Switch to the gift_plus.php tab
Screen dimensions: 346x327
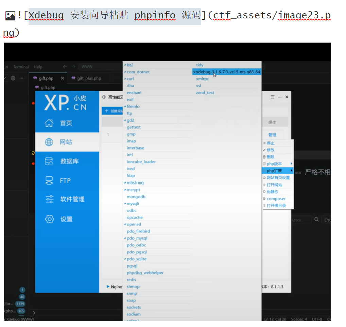(x=89, y=78)
